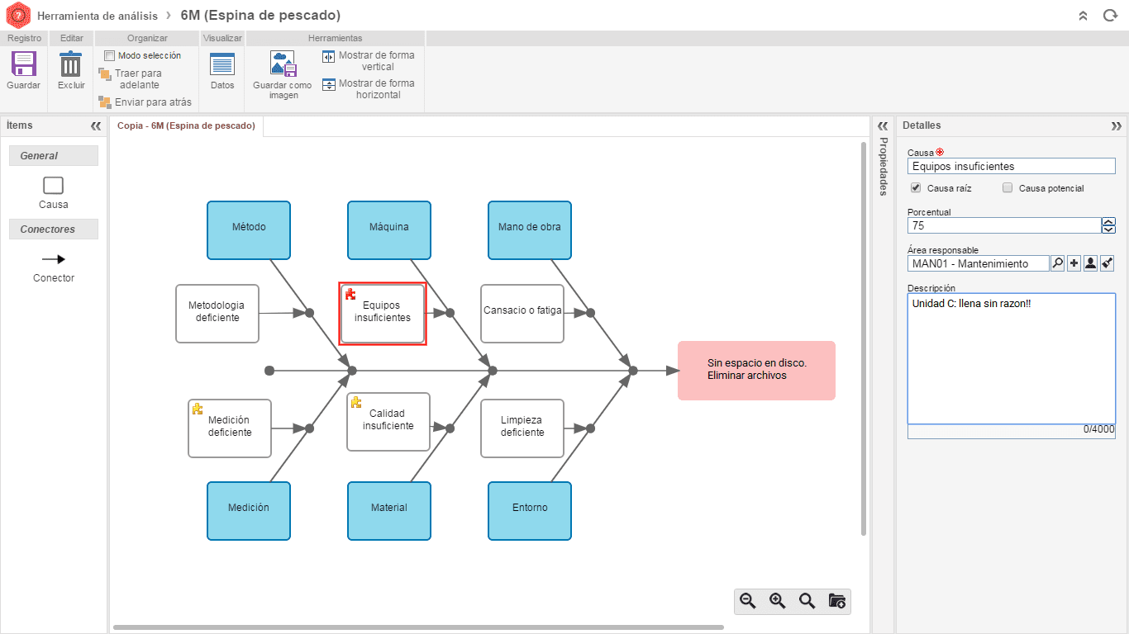Select the Causa shape item
1129x634 pixels.
(x=53, y=186)
